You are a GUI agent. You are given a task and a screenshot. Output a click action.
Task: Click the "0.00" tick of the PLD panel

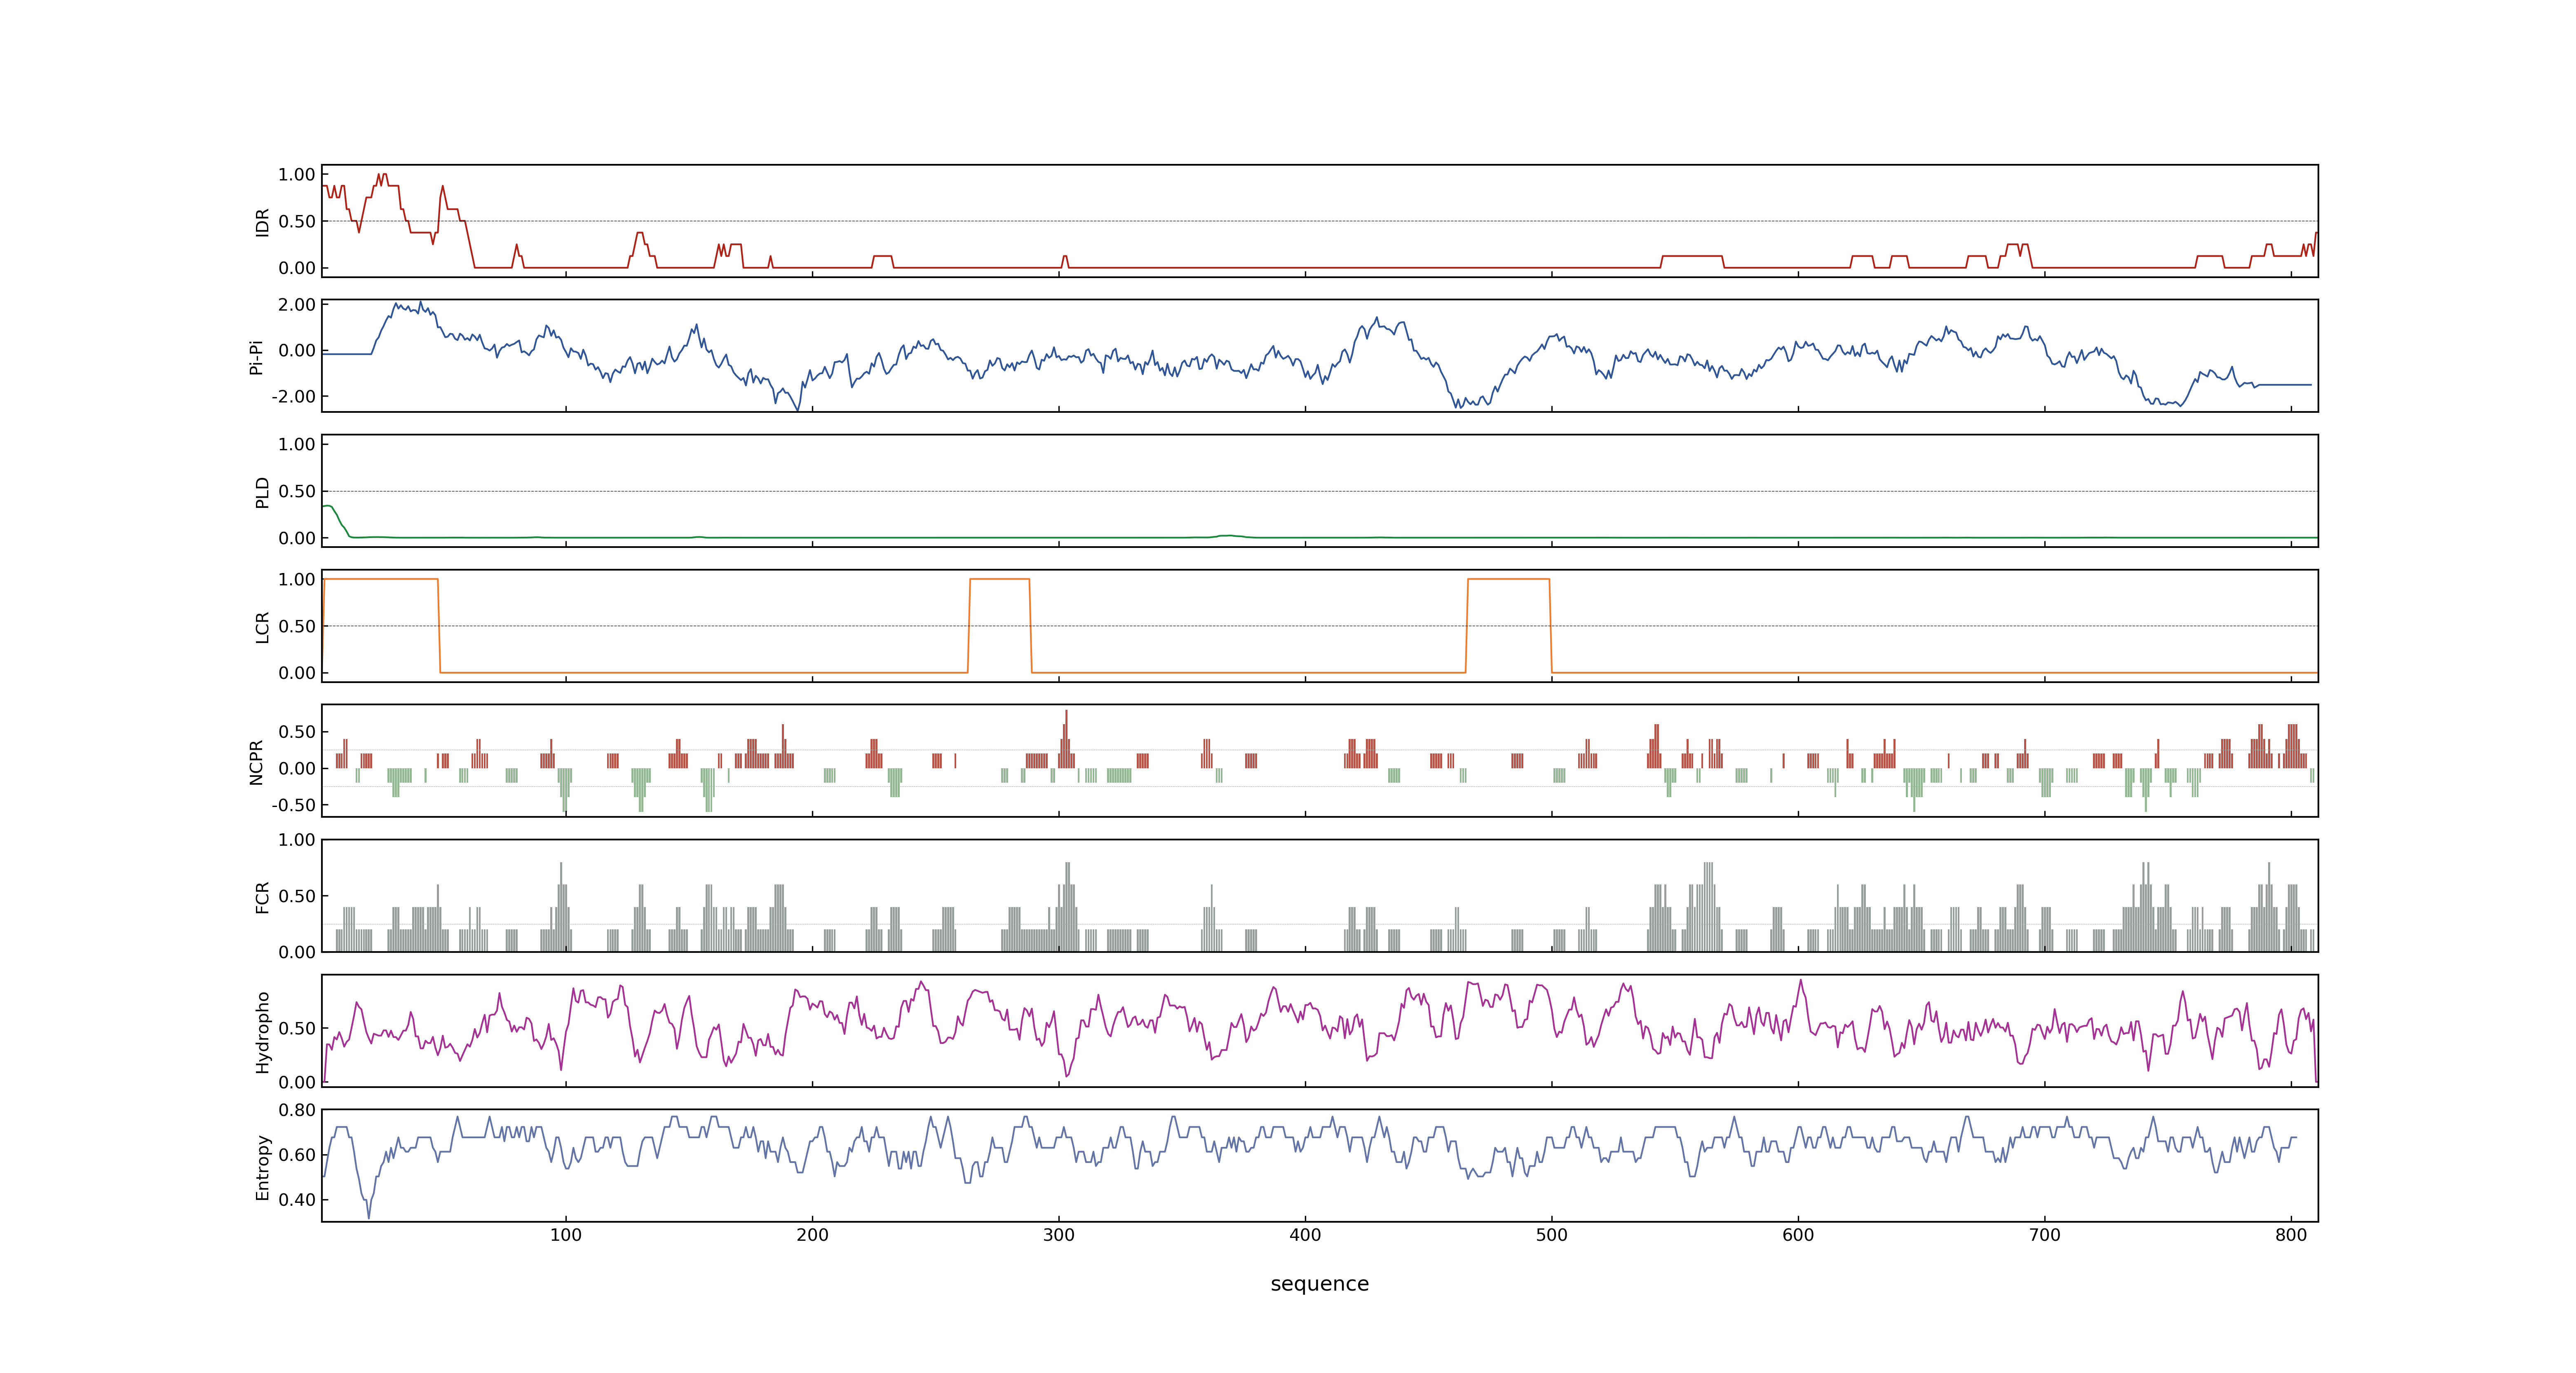coord(297,538)
